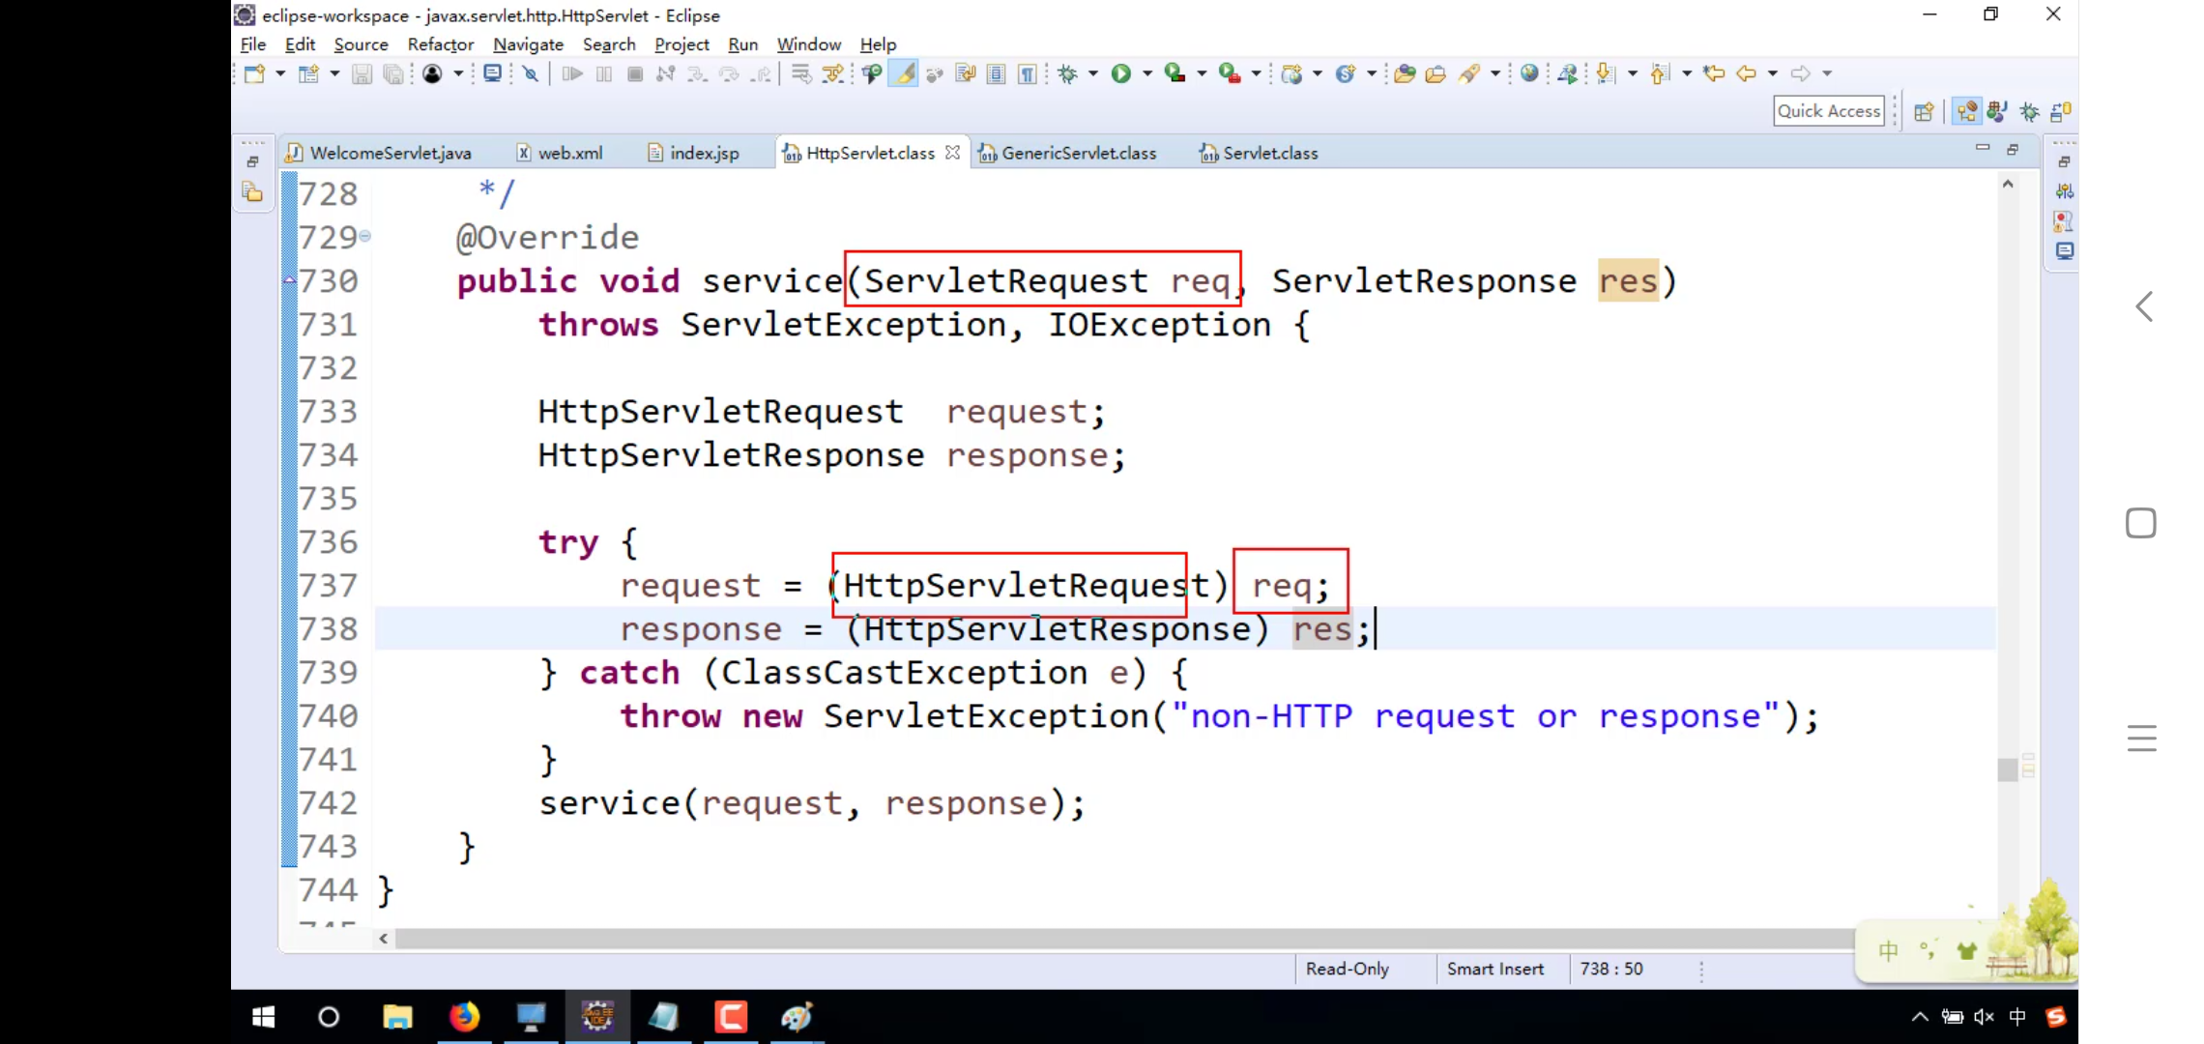Click the Back navigation yellow arrow
Screen dimensions: 2204x1044
[x=1746, y=73]
